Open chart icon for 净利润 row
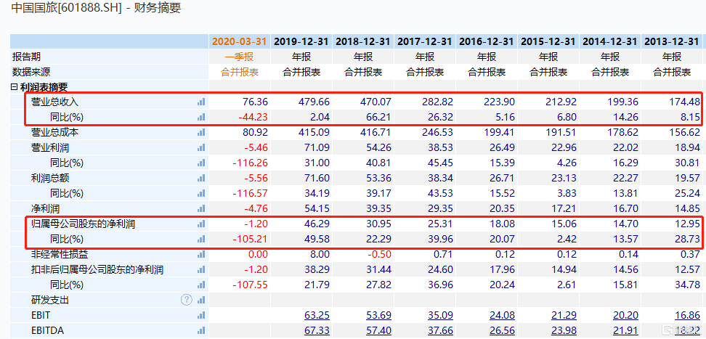Screen dimensions: 706x339 click(200, 209)
